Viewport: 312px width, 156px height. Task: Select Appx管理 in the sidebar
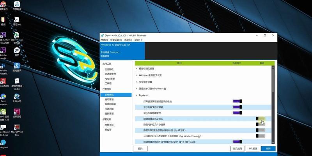[x=110, y=79]
